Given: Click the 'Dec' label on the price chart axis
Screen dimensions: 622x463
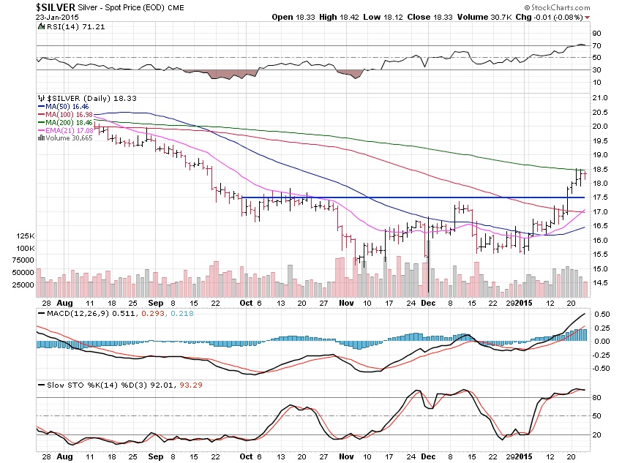Looking at the screenshot, I should [428, 303].
